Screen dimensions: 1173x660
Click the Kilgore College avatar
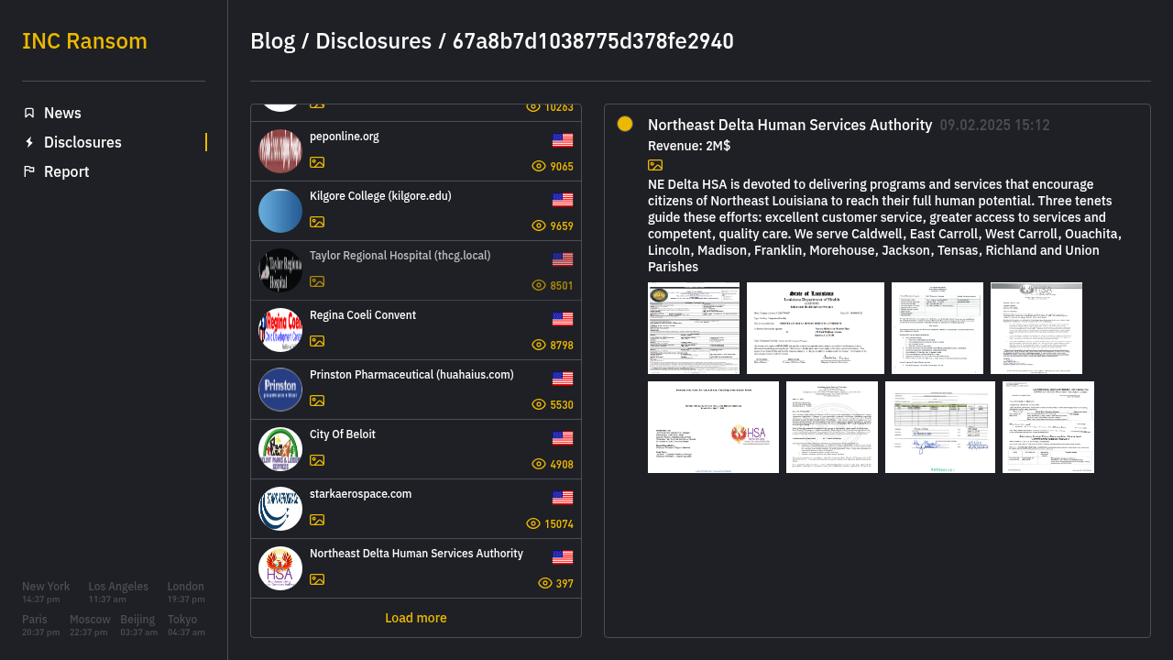280,211
